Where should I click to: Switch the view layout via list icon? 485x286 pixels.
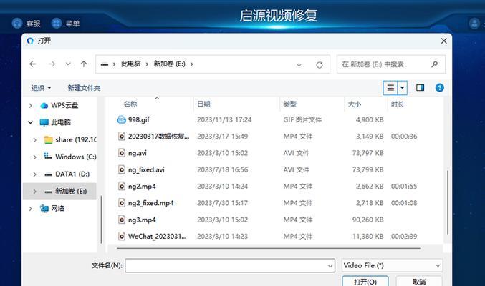pos(390,88)
